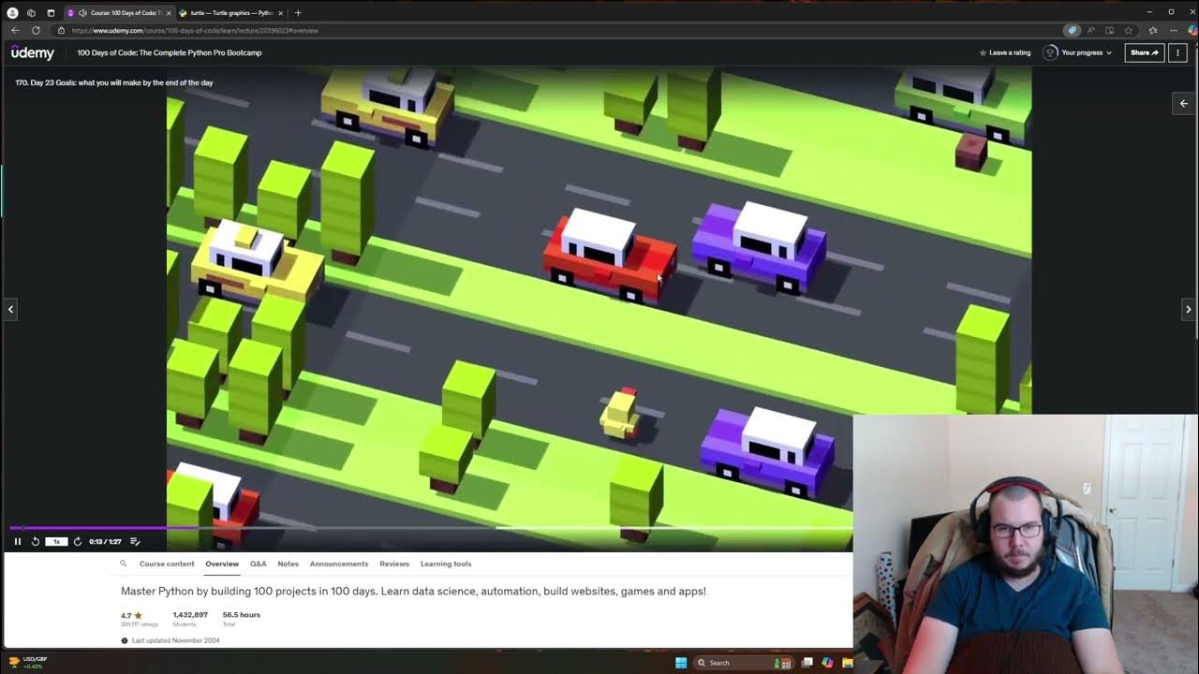
Task: Click the 1,432,897 students count
Action: pos(190,615)
